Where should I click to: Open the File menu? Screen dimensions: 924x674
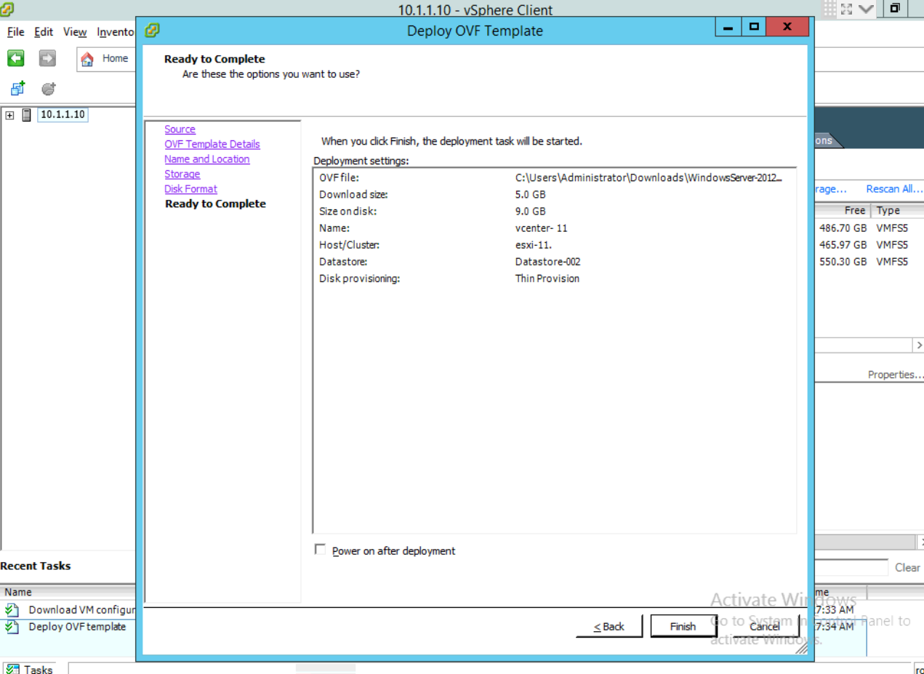14,32
